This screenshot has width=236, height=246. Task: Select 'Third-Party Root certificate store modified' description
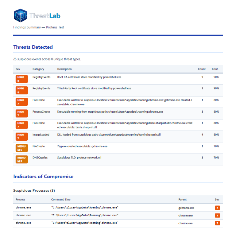tap(94, 88)
